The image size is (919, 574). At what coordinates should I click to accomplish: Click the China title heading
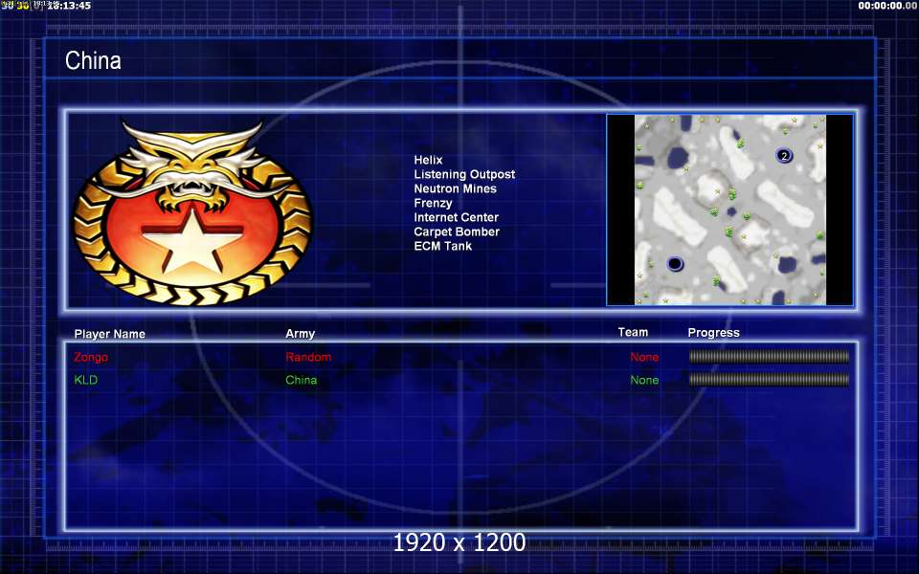(x=93, y=60)
